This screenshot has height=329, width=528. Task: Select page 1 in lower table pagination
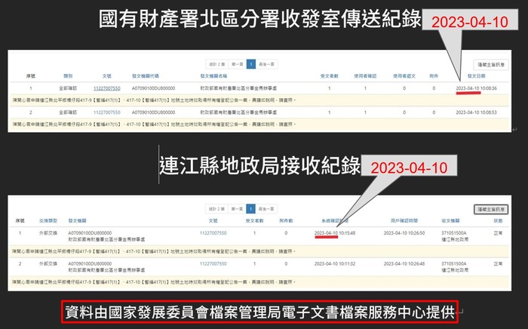coord(252,209)
